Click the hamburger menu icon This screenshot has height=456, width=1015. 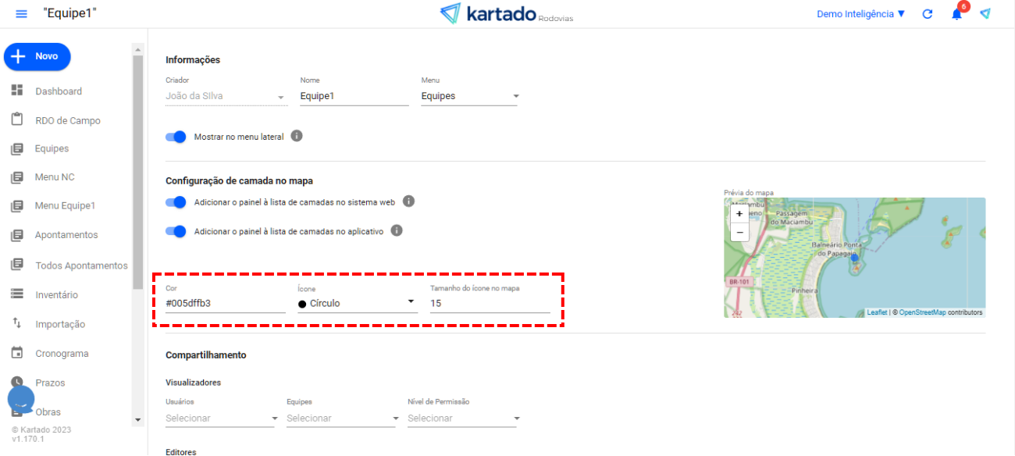[x=21, y=14]
